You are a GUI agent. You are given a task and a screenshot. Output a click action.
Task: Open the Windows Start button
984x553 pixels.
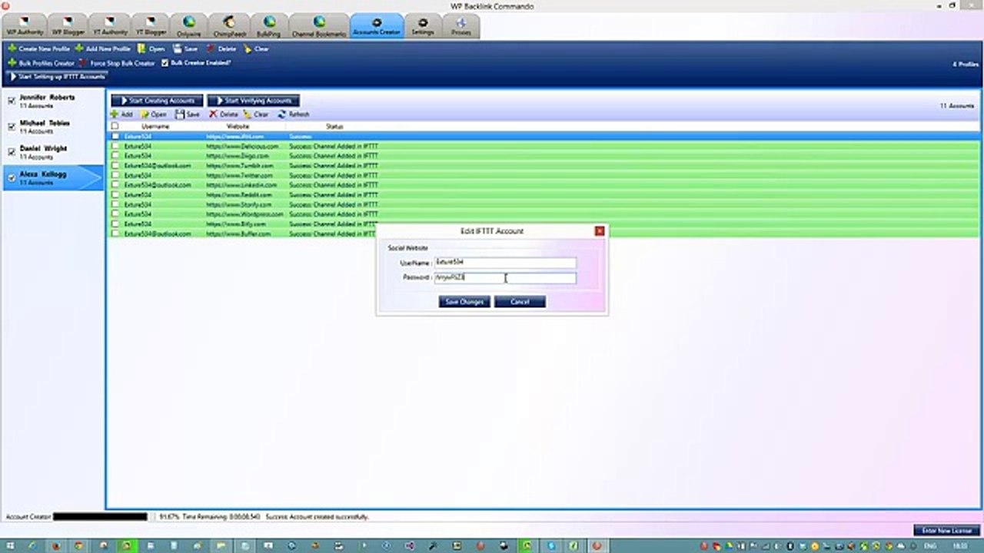[10, 545]
